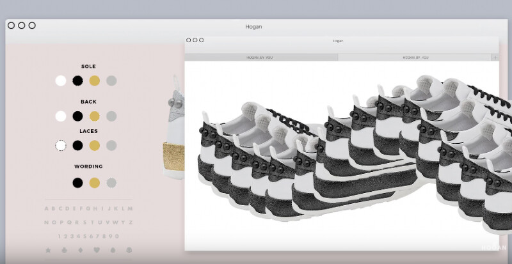Screen dimensions: 512x264
Task: Click letter Z in the wording alphabet
Action: (131, 222)
